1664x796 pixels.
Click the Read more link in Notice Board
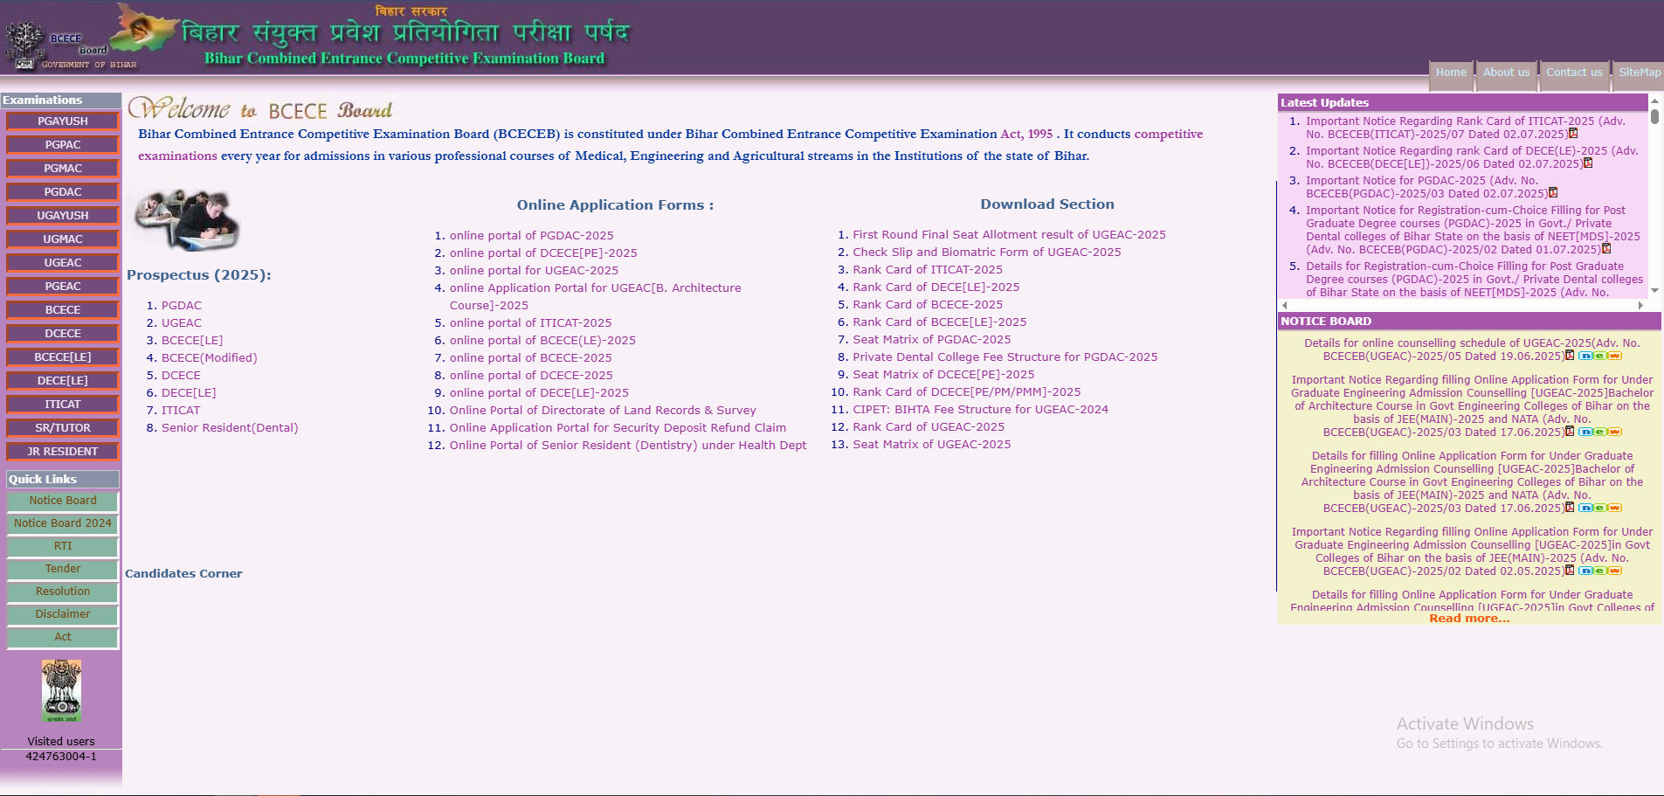tap(1469, 618)
